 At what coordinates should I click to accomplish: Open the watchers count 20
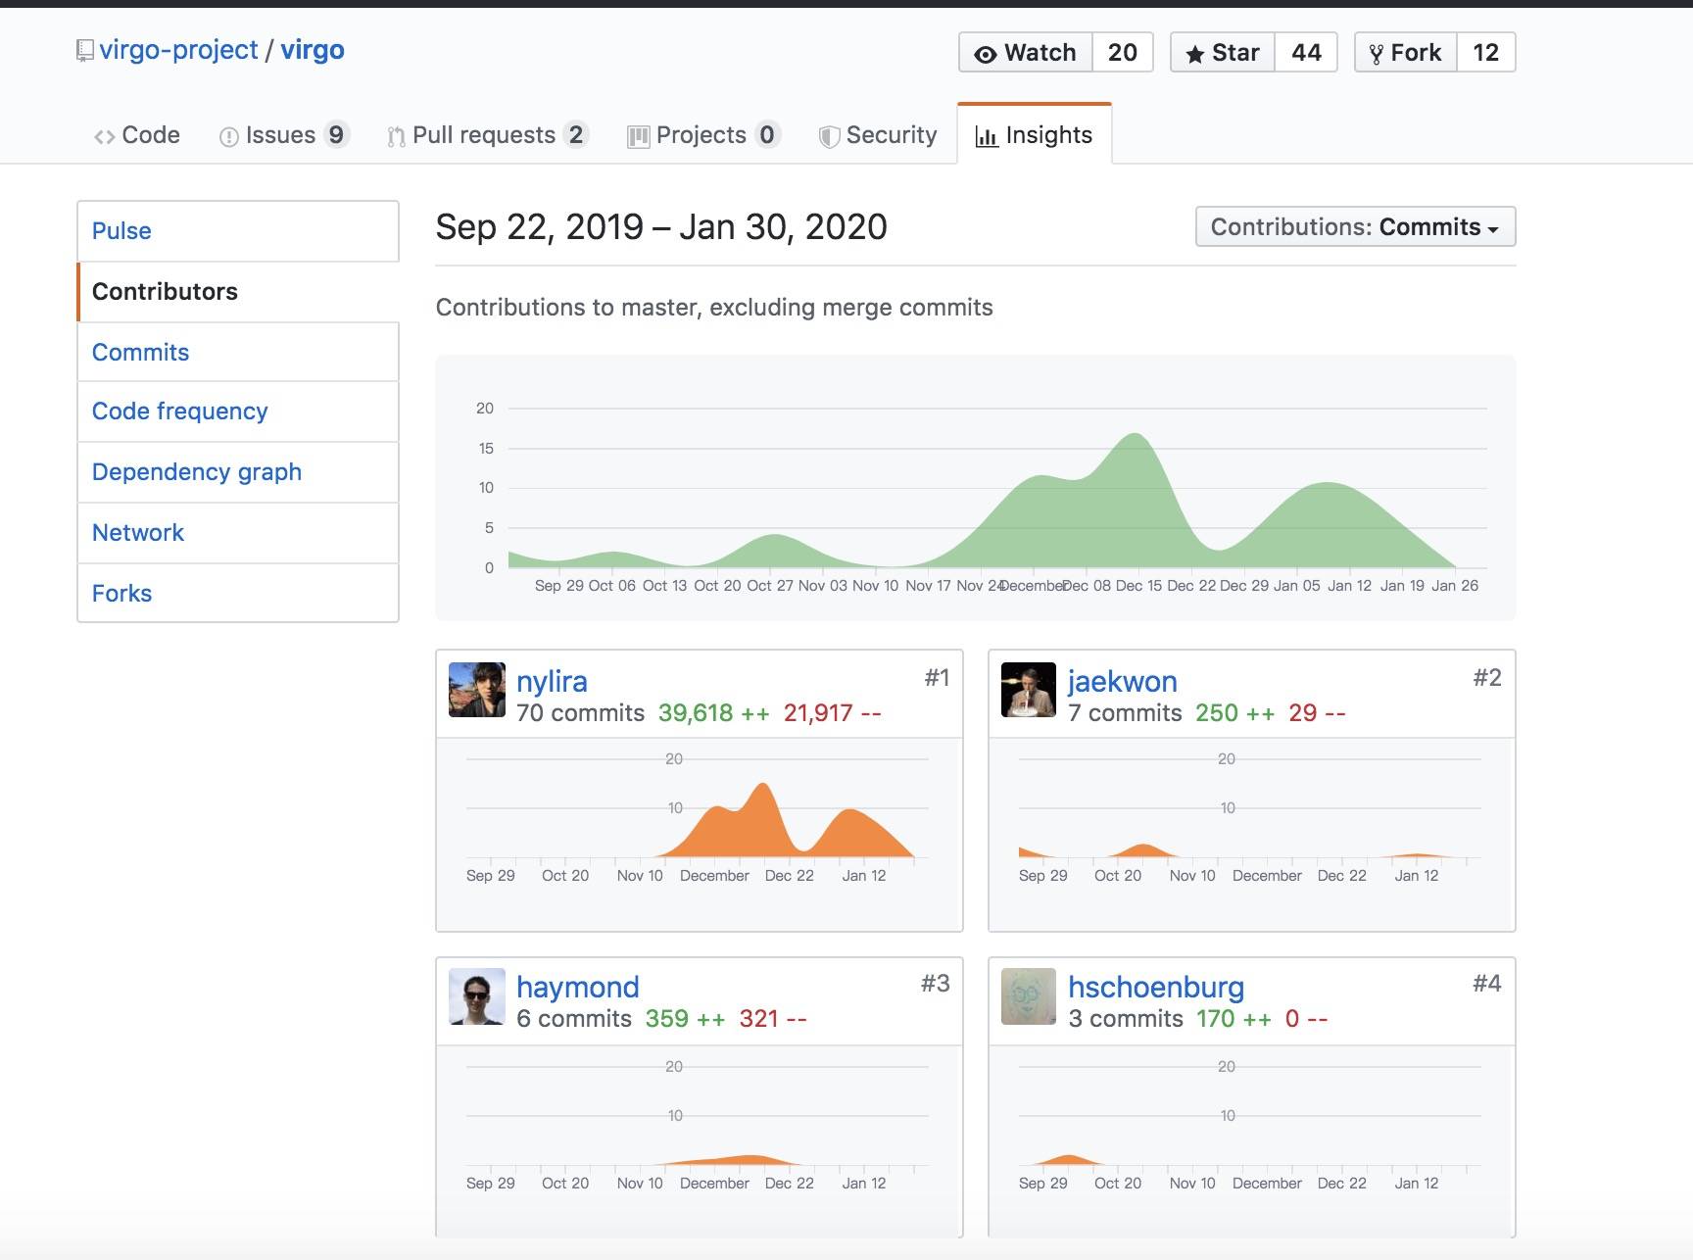coord(1123,52)
